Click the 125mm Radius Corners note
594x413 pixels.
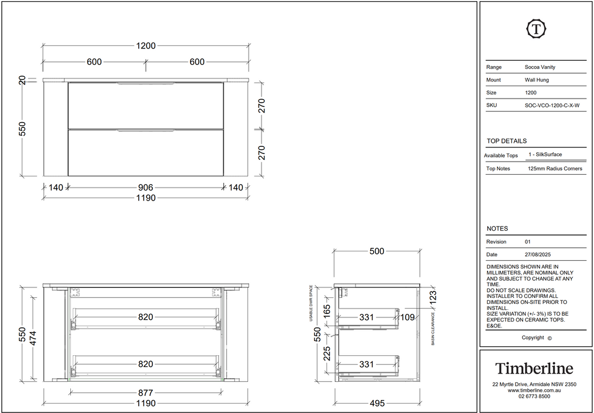555,169
